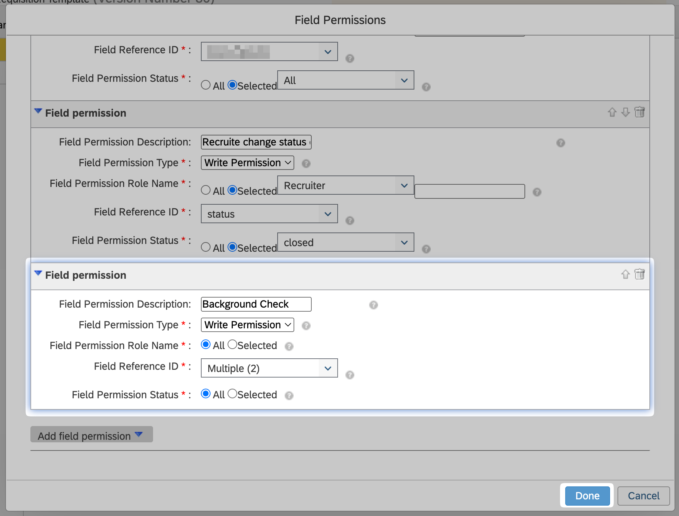Move Recruite change status permission down
This screenshot has height=516, width=679.
[625, 112]
